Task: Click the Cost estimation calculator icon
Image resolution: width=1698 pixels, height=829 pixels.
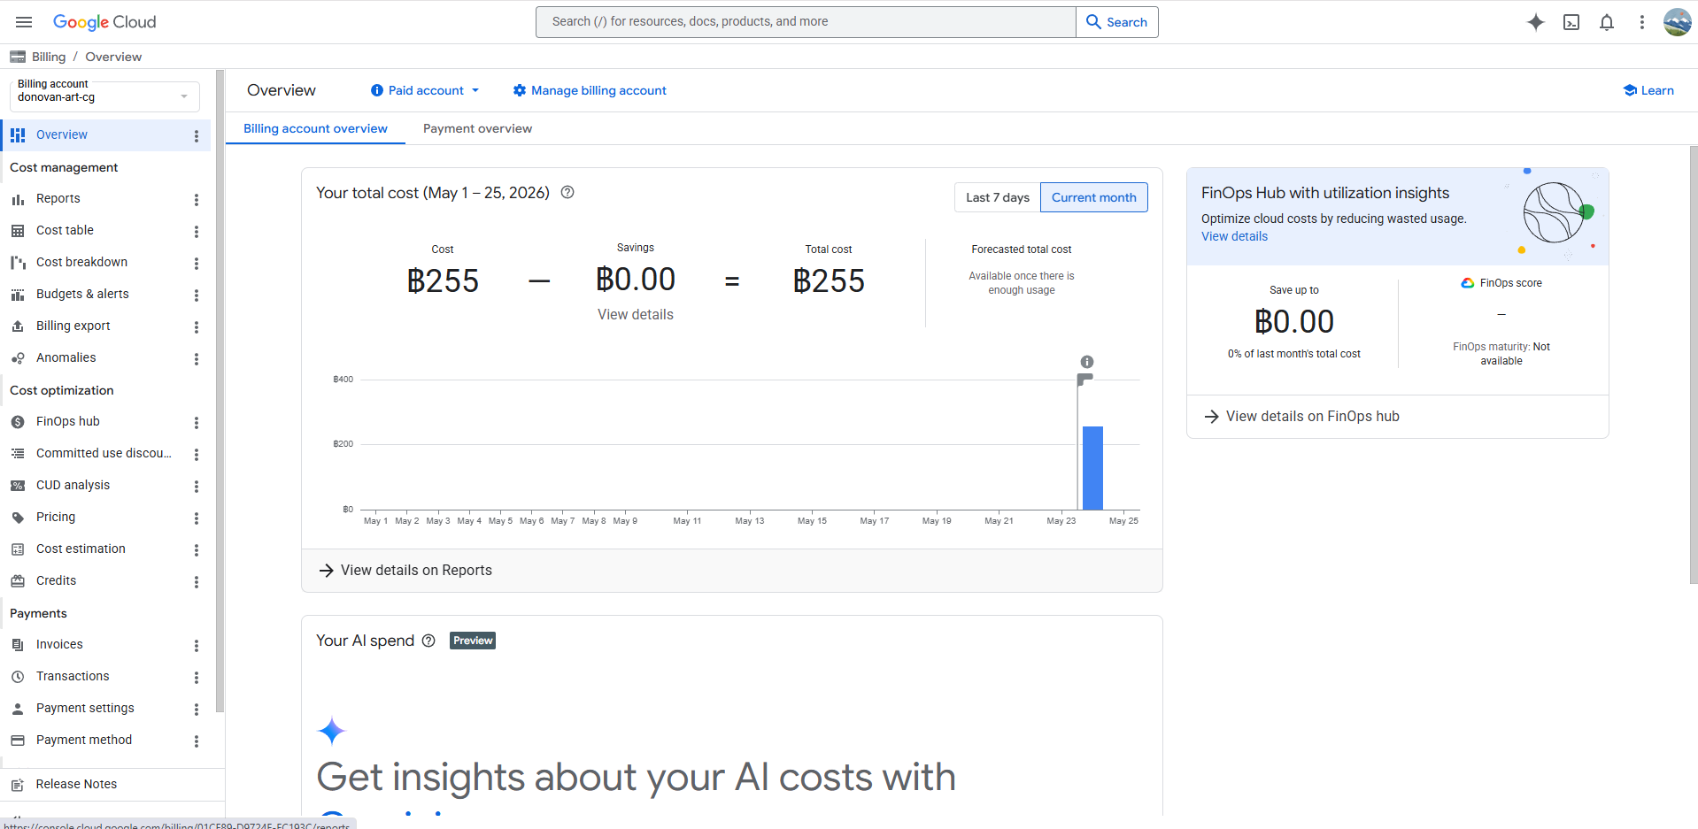Action: point(18,549)
